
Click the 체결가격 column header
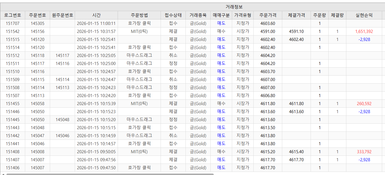click(297, 15)
